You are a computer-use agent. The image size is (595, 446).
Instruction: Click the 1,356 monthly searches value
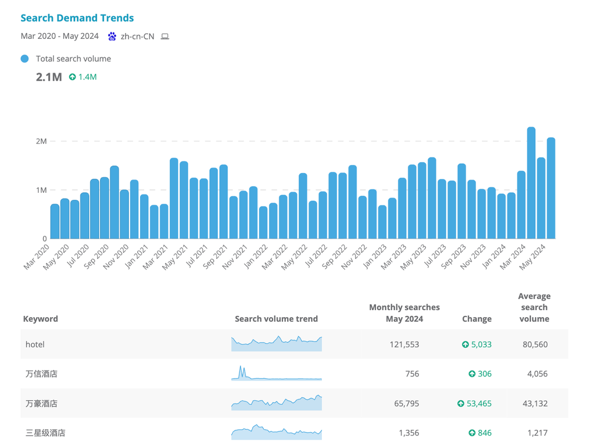click(x=409, y=433)
